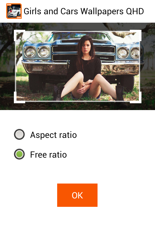This screenshot has width=155, height=246.
Task: Click the dimmed image area right of crop frame
Action: click(148, 66)
